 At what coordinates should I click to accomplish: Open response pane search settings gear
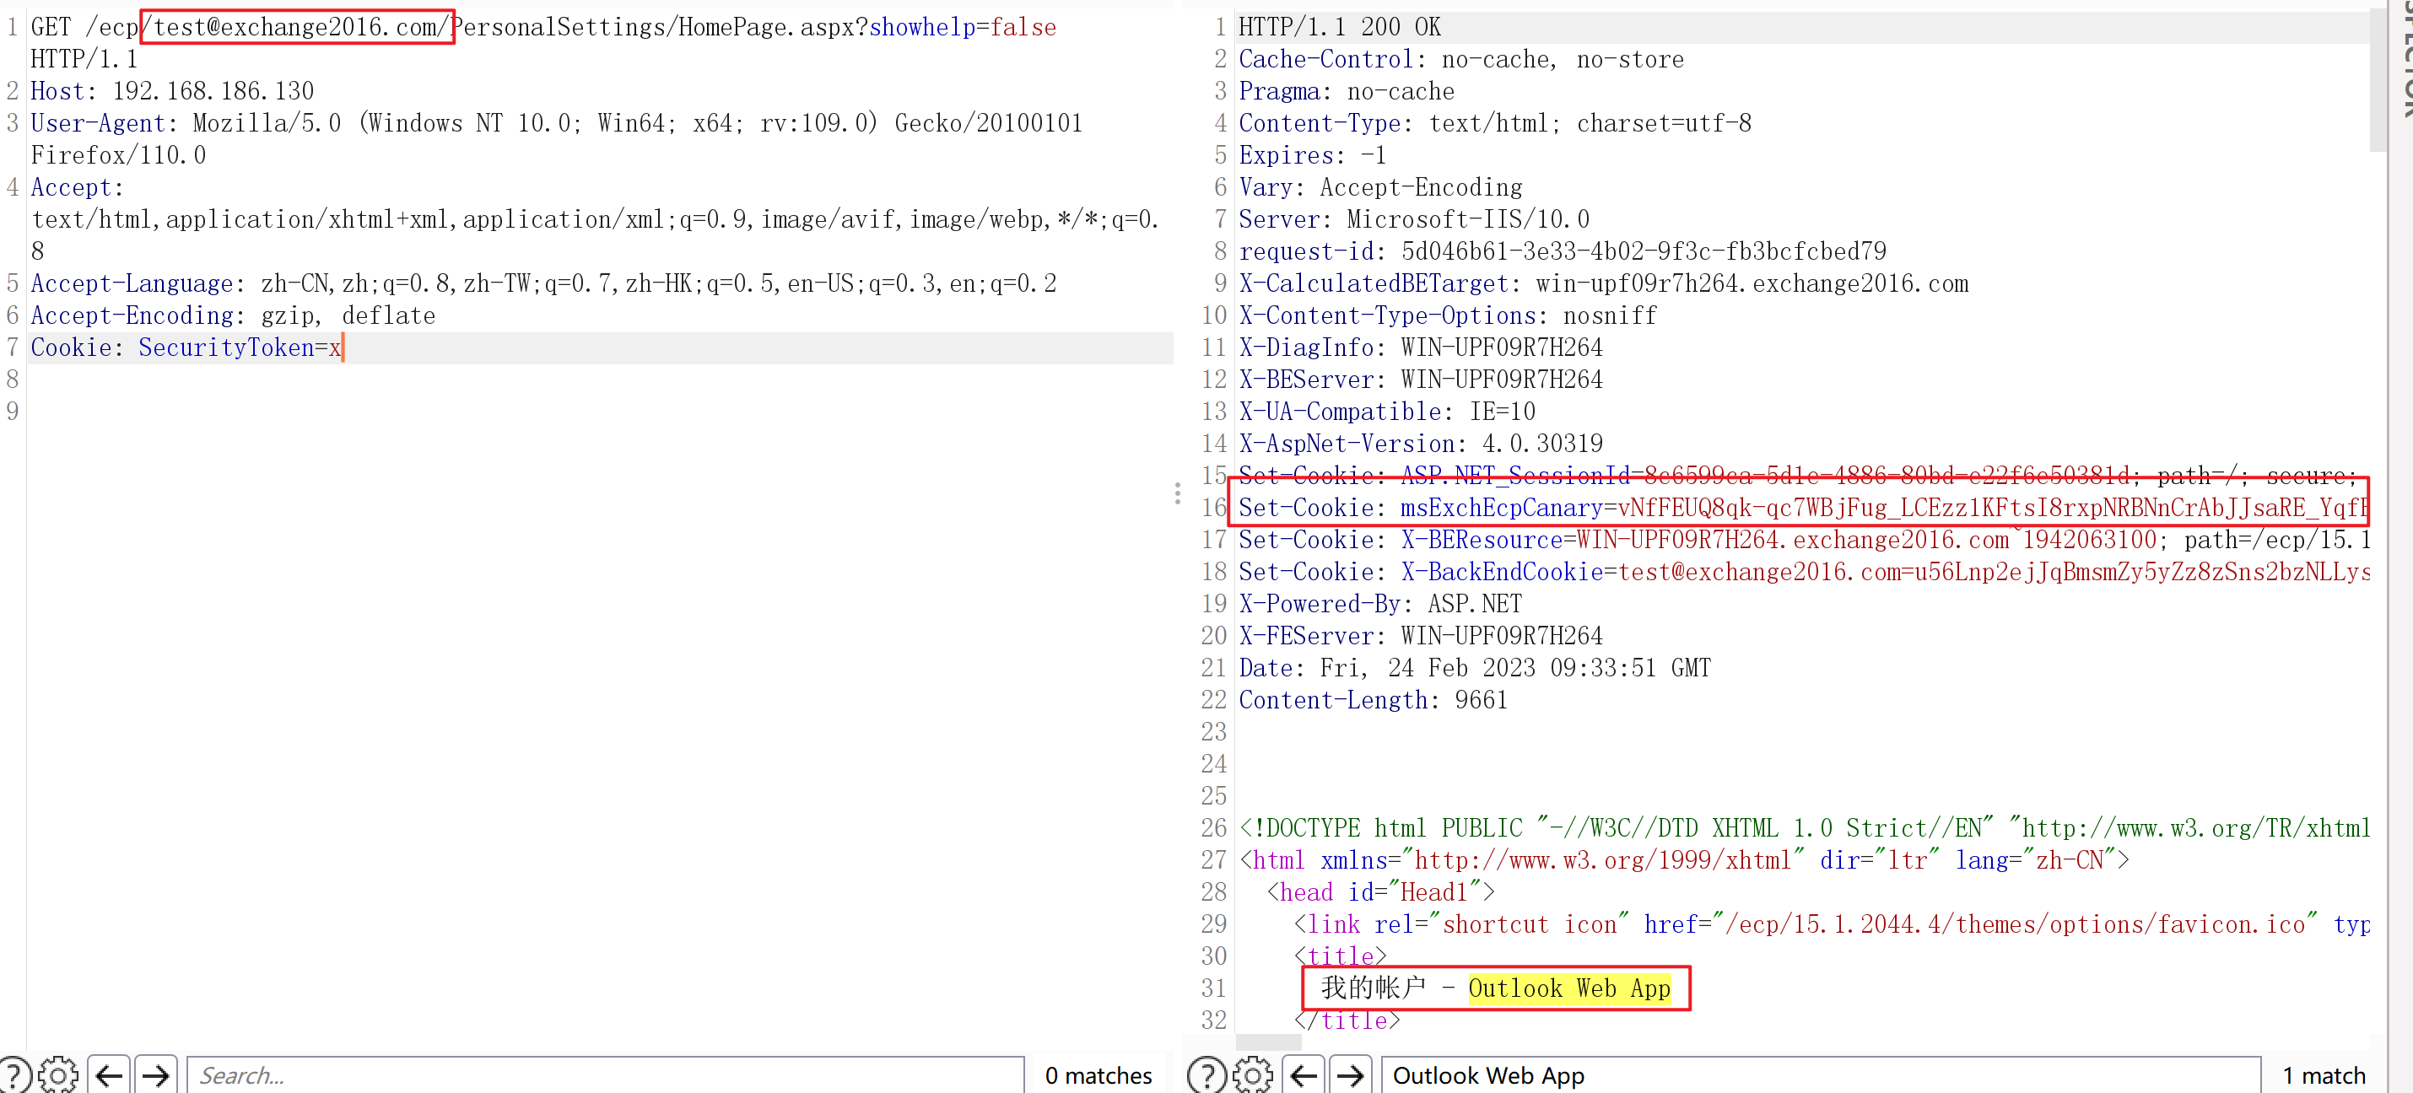tap(1254, 1074)
